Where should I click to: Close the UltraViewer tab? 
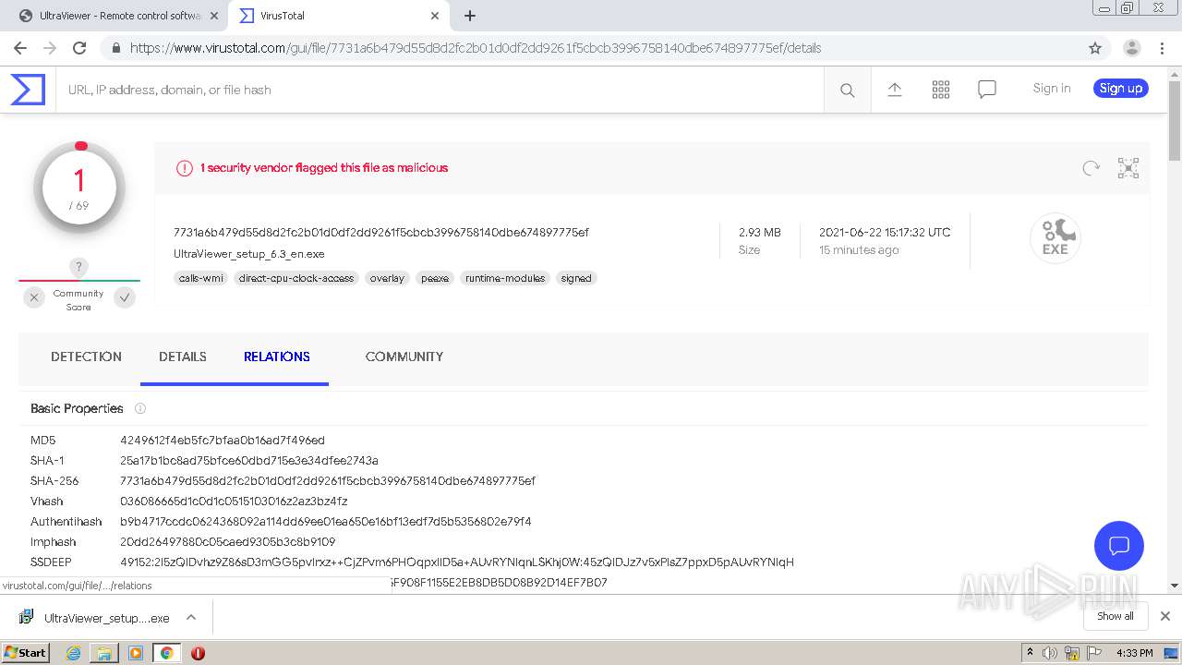click(x=214, y=16)
